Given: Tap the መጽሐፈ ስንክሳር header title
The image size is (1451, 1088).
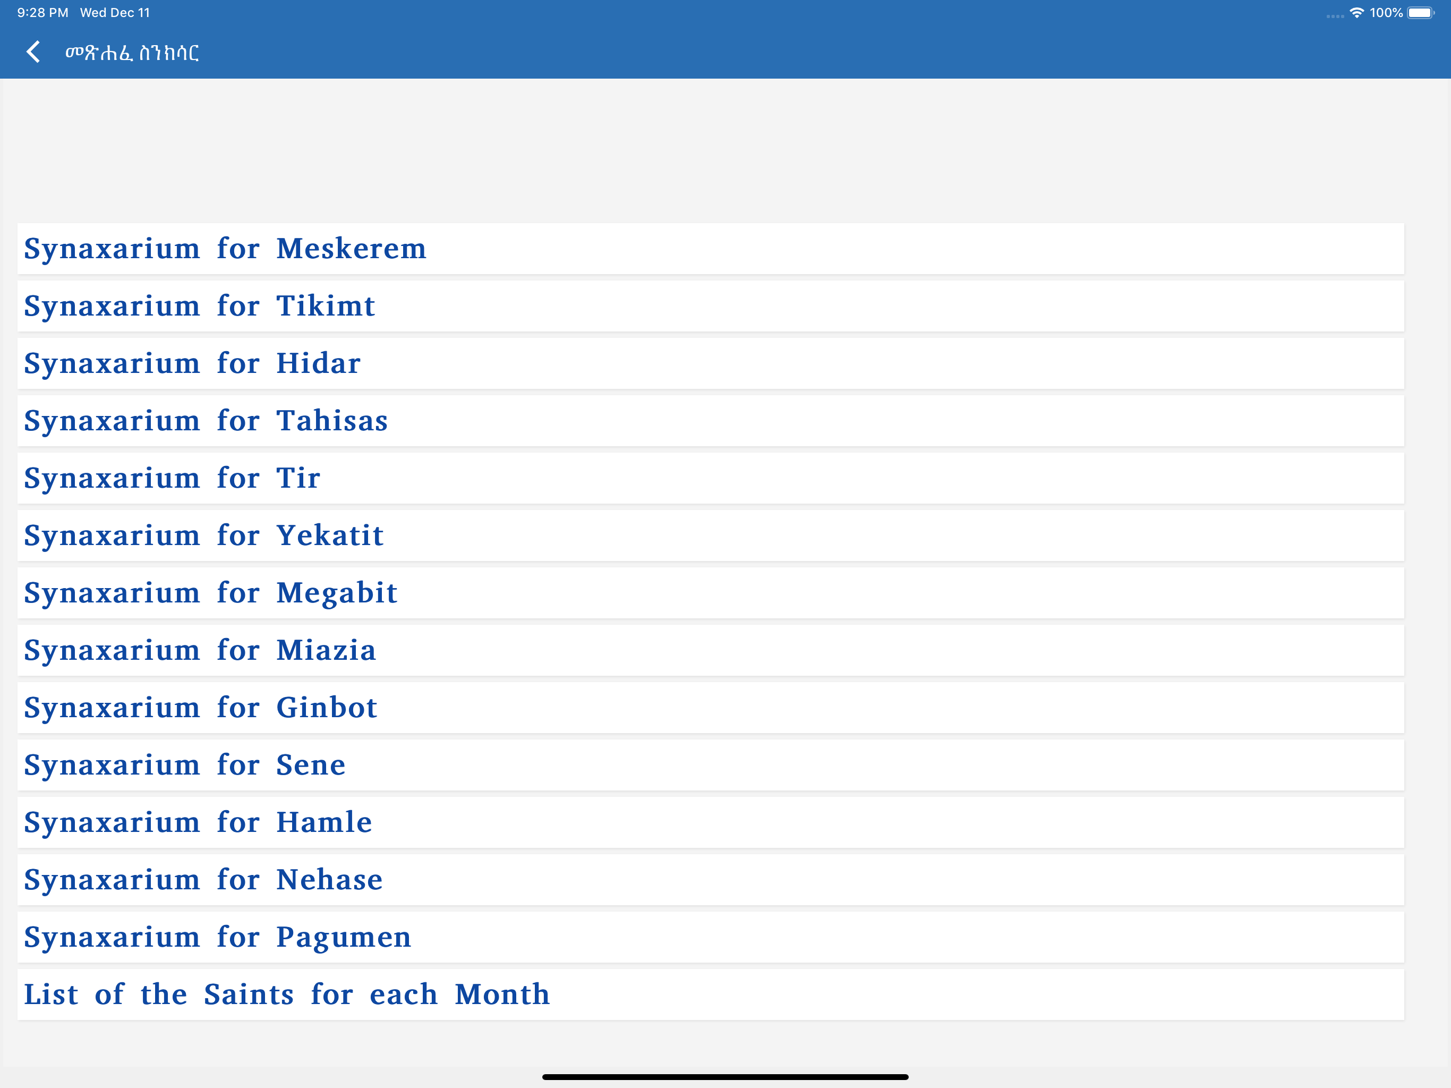Looking at the screenshot, I should pos(132,53).
